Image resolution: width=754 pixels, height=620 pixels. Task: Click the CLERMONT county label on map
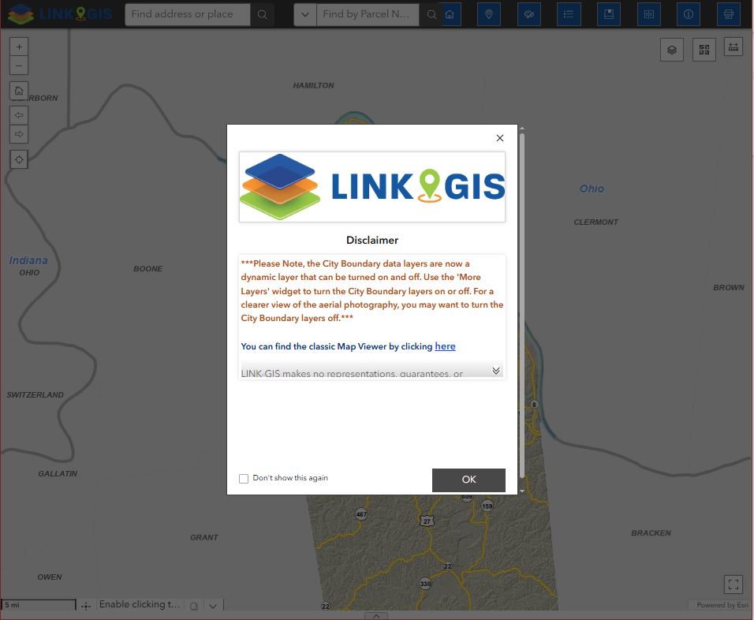(595, 222)
